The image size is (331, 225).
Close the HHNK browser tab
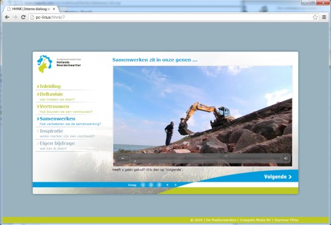tap(54, 9)
